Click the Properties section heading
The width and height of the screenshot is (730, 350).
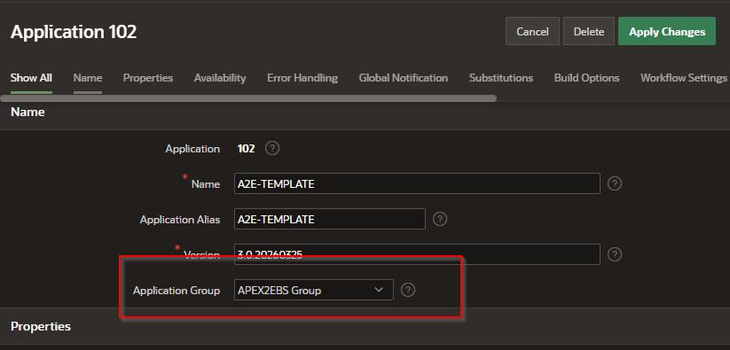(x=41, y=326)
